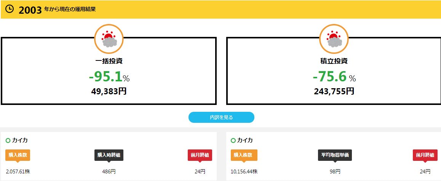The height and width of the screenshot is (181, 441).
Task: Click the -75.6% installment return figure
Action: pyautogui.click(x=334, y=77)
